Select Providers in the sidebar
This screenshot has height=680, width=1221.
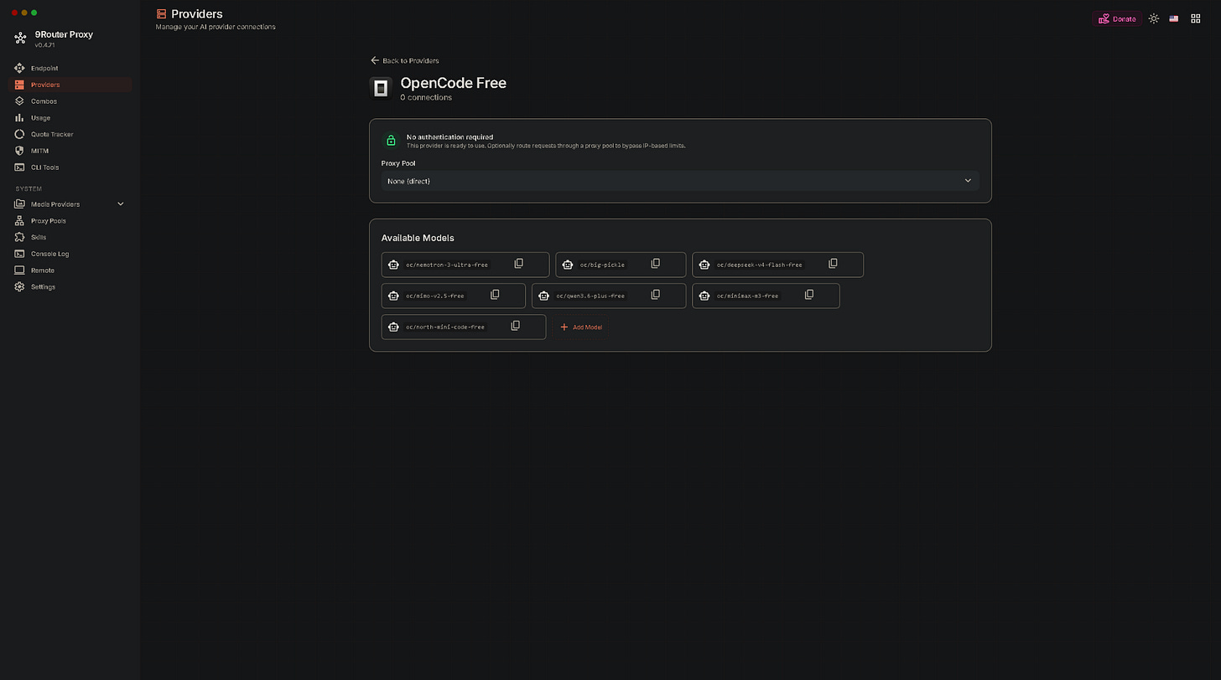click(70, 85)
